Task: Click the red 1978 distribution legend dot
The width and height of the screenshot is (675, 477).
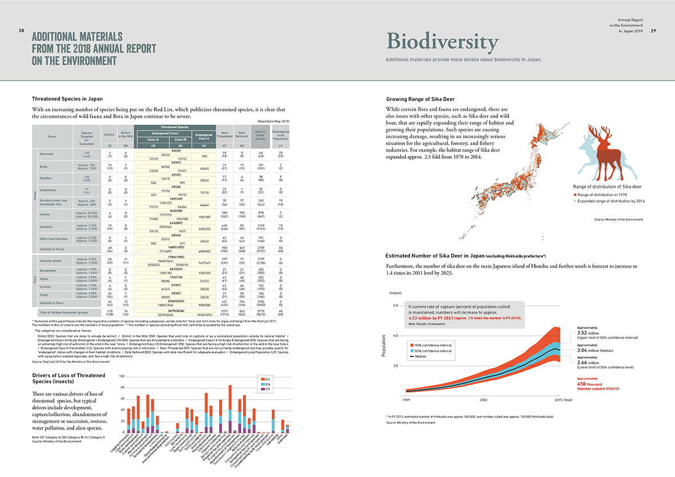Action: (x=575, y=195)
